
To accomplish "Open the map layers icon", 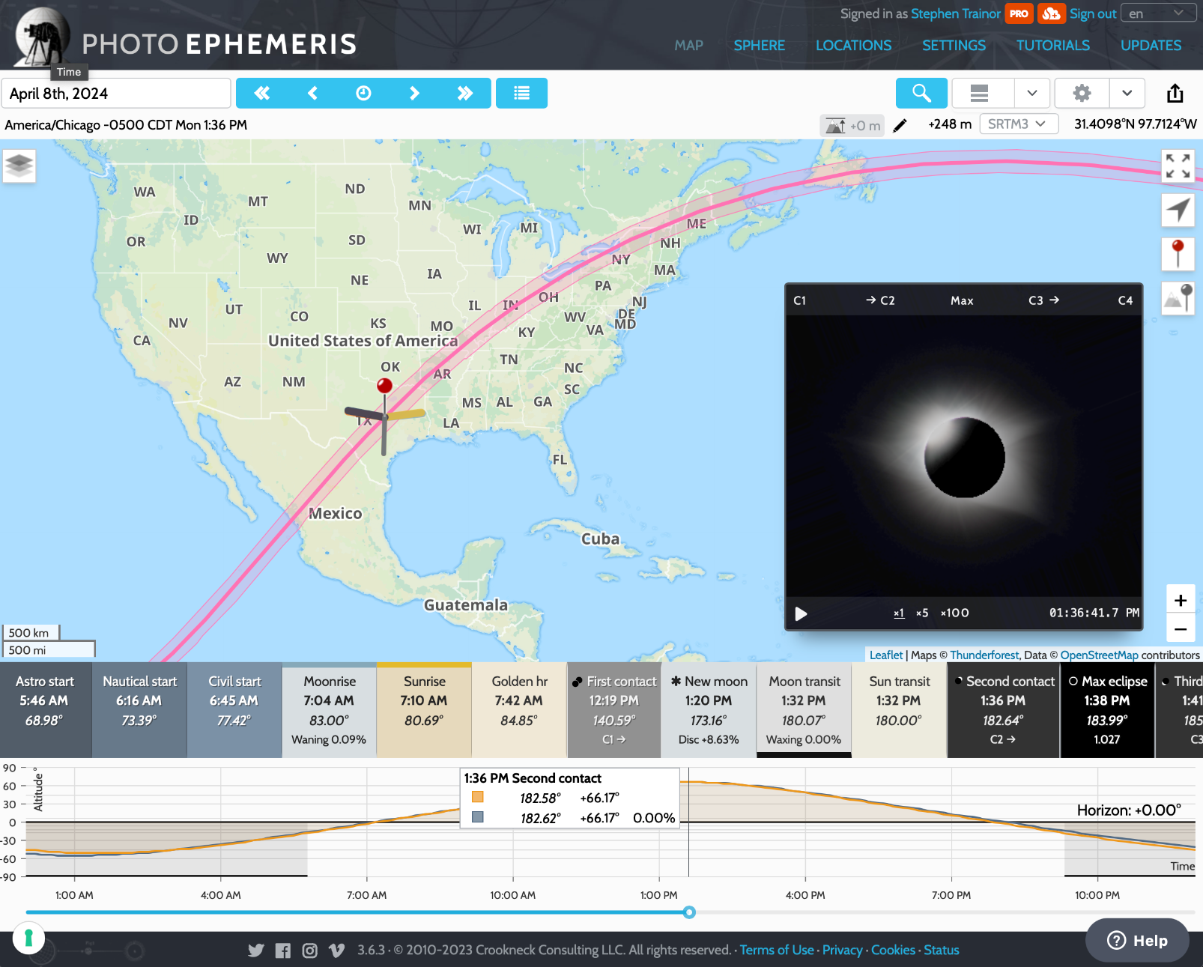I will click(19, 165).
